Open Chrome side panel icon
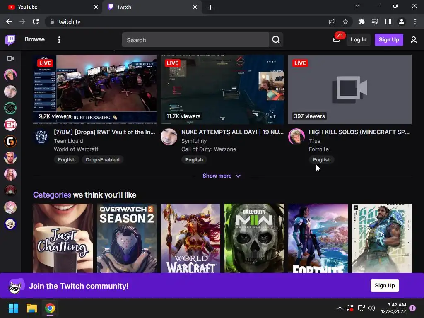Viewport: 424px width, 318px height. pos(388,22)
